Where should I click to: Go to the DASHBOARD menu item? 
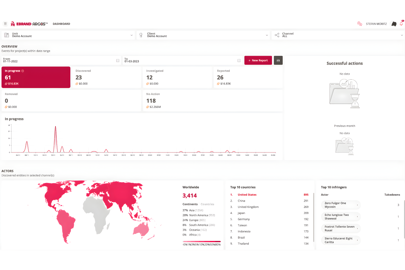pyautogui.click(x=61, y=24)
